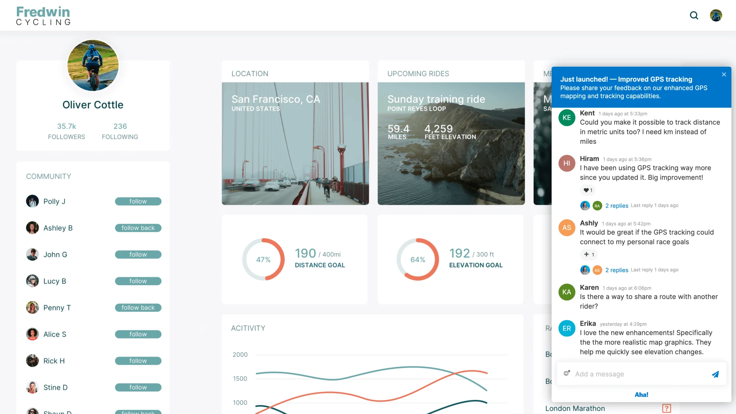Click Lucy B's name in Community
Viewport: 736px width, 414px height.
pos(55,281)
